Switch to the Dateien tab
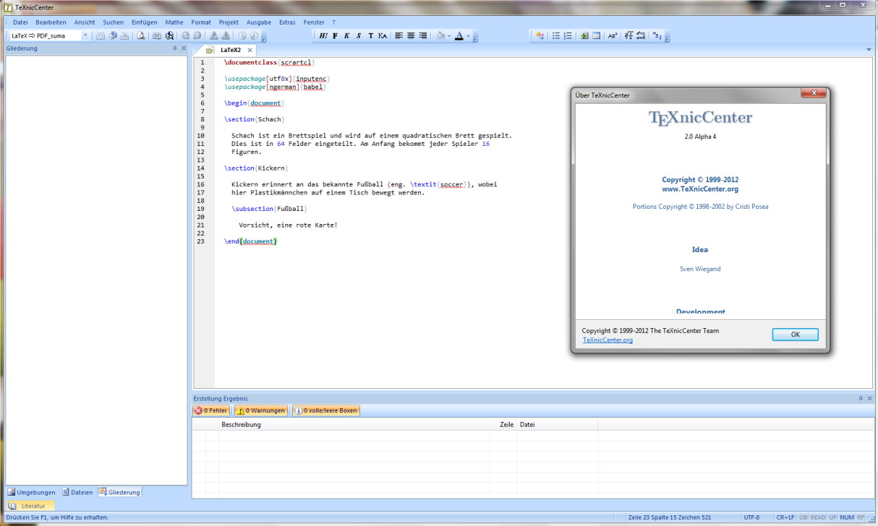Image resolution: width=878 pixels, height=526 pixels. (77, 492)
